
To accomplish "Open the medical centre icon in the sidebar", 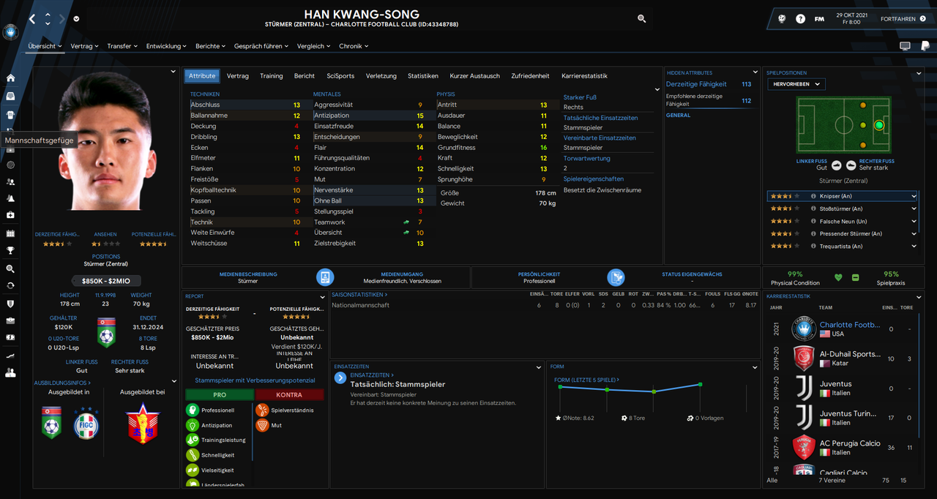I will coord(10,215).
